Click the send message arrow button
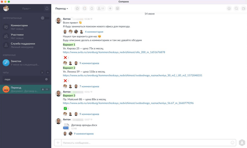247x148 pixels. 242,143
